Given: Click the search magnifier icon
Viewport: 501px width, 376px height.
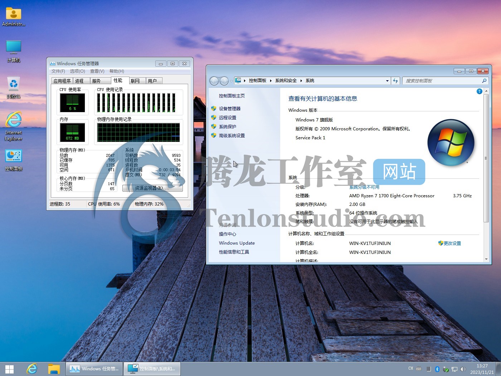Looking at the screenshot, I should pyautogui.click(x=484, y=81).
